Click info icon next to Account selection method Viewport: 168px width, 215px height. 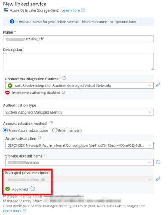pos(51,123)
